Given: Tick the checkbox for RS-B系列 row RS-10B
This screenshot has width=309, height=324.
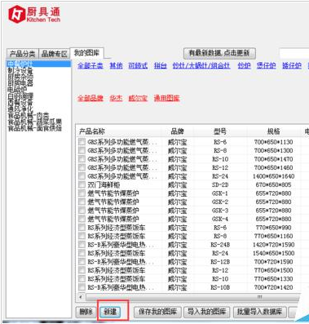Looking at the screenshot, I should 82,287.
